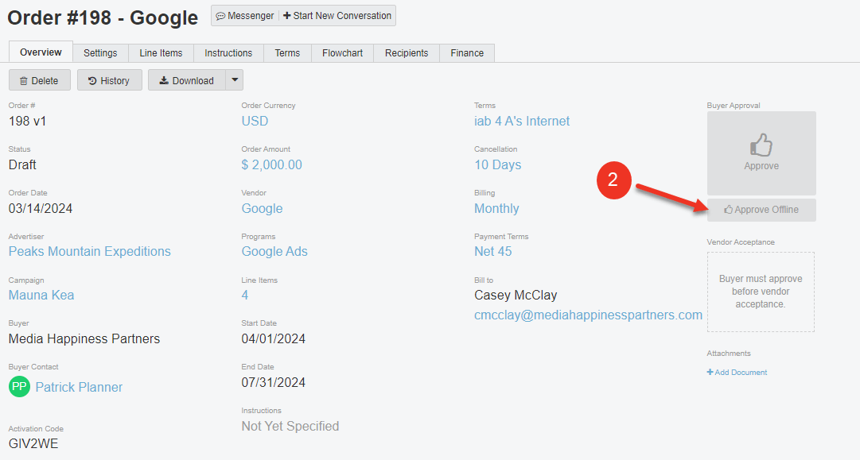
Task: Select Approve Offline
Action: pos(761,209)
